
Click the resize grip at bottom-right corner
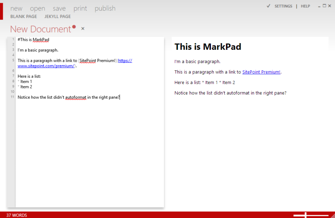pos(332,216)
